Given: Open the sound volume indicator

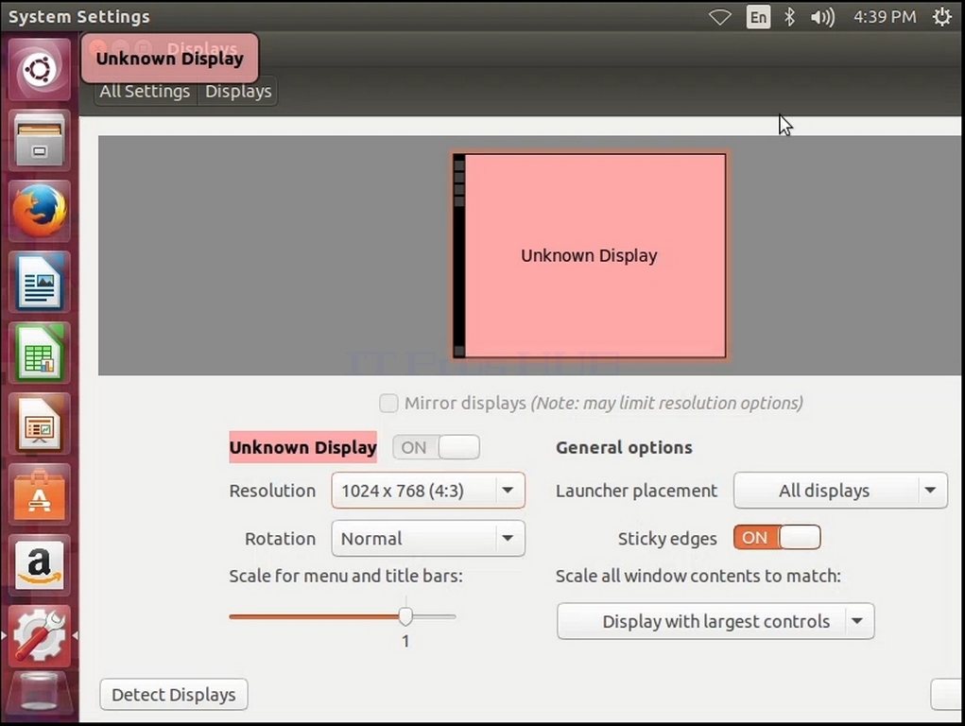Looking at the screenshot, I should [x=822, y=17].
